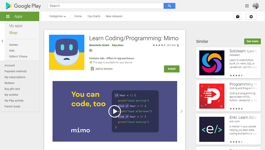Viewport: 265px width, 150px height.
Task: Click the Sololearn star rating
Action: (236, 75)
